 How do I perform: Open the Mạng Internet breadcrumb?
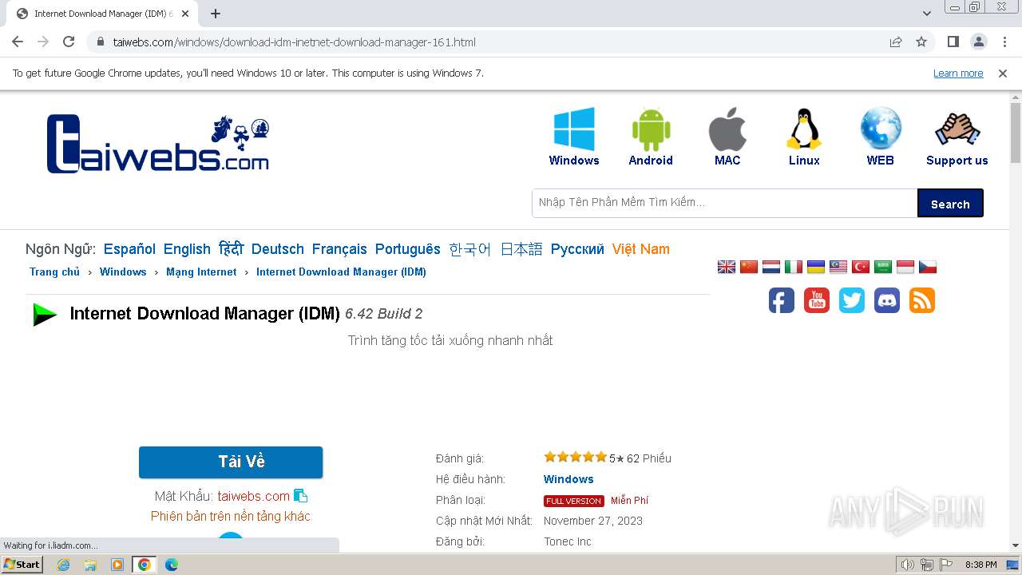(201, 272)
